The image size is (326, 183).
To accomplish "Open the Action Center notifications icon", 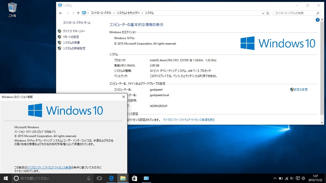I will pyautogui.click(x=298, y=178).
